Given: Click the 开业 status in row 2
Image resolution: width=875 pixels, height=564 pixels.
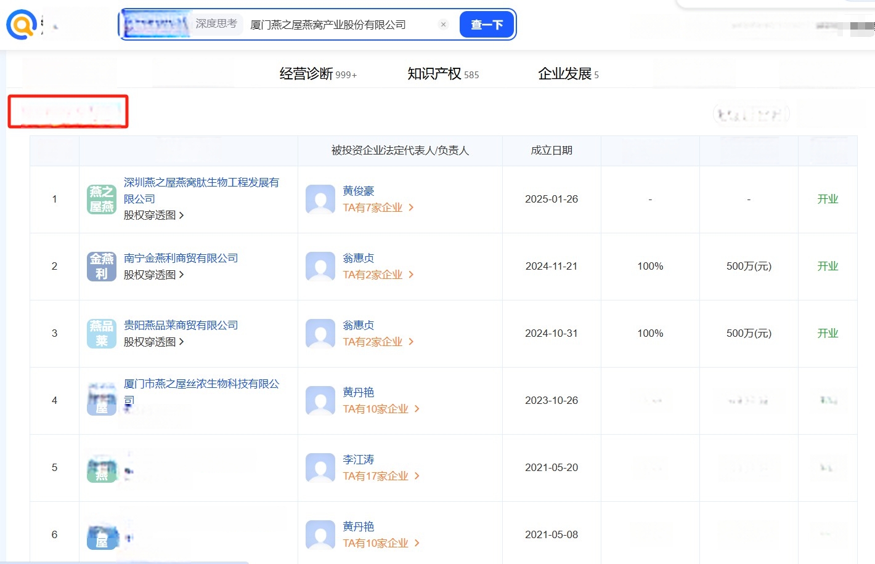Looking at the screenshot, I should coord(828,266).
